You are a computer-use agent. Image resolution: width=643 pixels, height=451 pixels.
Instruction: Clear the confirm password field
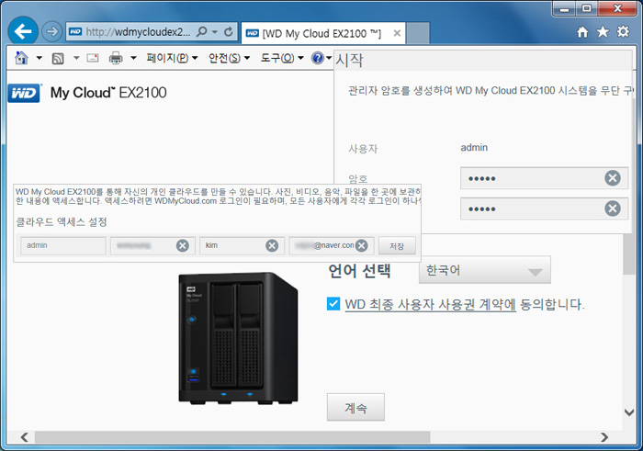(x=613, y=209)
